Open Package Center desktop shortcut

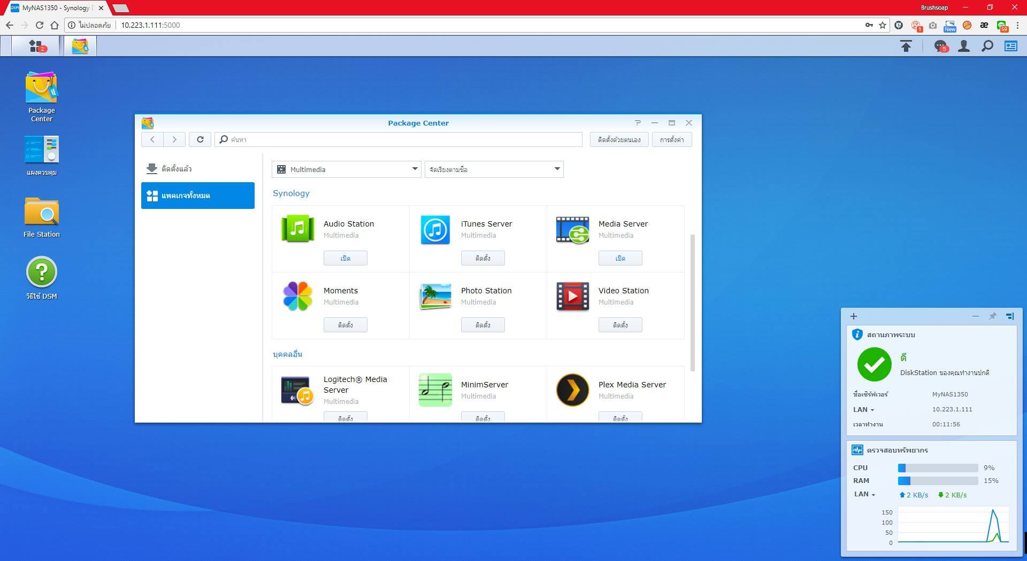[42, 97]
